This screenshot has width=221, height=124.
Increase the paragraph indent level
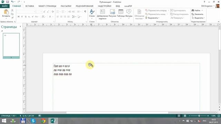pyautogui.click(x=74, y=12)
